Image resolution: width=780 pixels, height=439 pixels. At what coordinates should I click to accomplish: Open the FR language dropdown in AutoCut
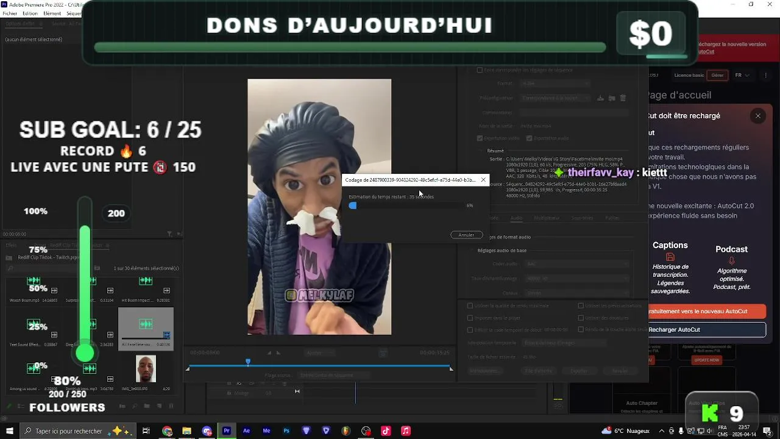(742, 75)
